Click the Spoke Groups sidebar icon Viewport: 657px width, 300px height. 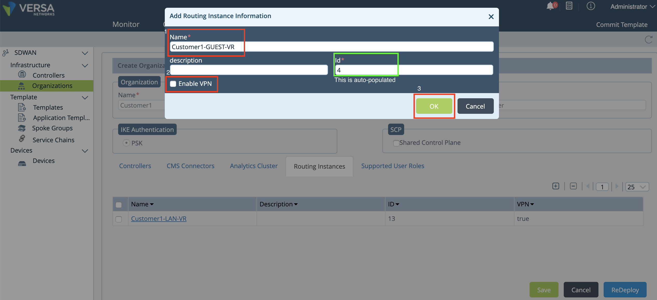coord(22,128)
